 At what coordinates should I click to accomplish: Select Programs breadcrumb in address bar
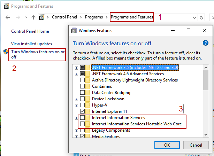point(94,17)
